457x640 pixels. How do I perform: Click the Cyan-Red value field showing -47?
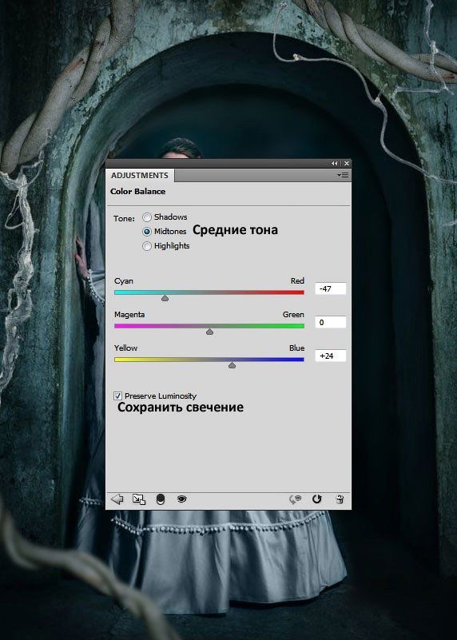point(331,288)
